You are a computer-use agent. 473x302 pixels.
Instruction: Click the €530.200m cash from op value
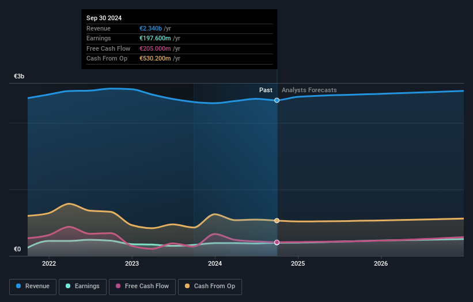tap(155, 59)
